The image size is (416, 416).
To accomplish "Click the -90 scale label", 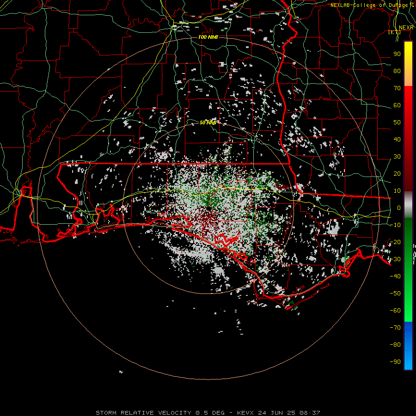I will [395, 361].
